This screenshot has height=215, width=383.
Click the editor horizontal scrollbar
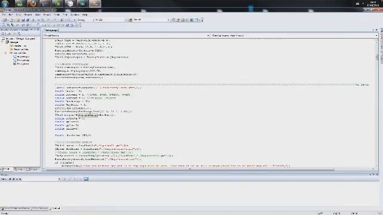(190, 169)
